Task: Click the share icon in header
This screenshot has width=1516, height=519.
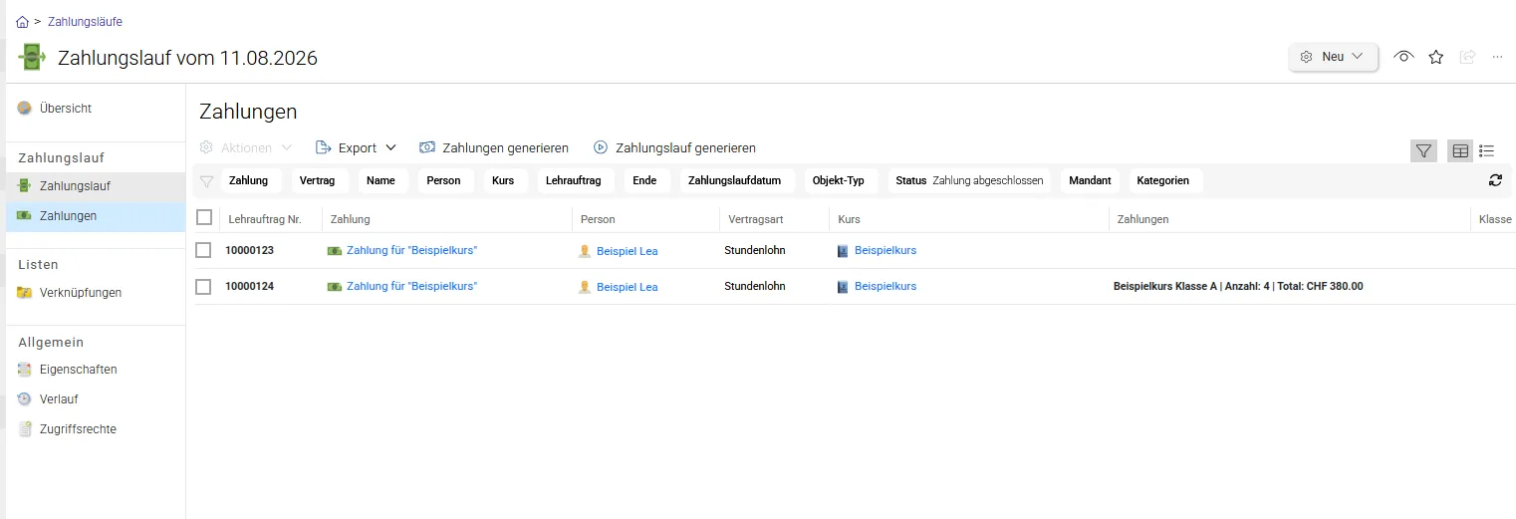Action: (x=1467, y=57)
